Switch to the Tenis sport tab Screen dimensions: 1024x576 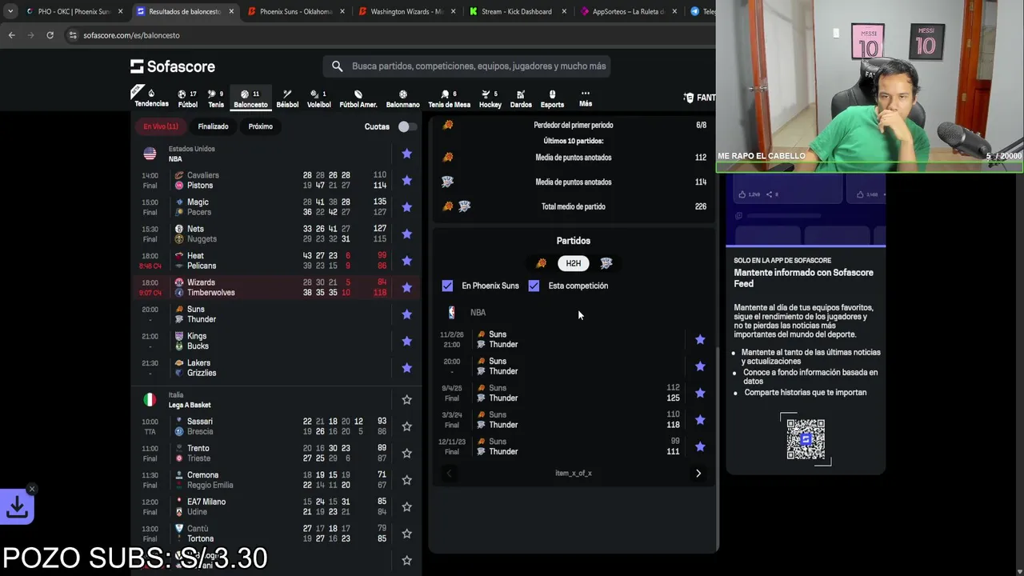point(216,98)
